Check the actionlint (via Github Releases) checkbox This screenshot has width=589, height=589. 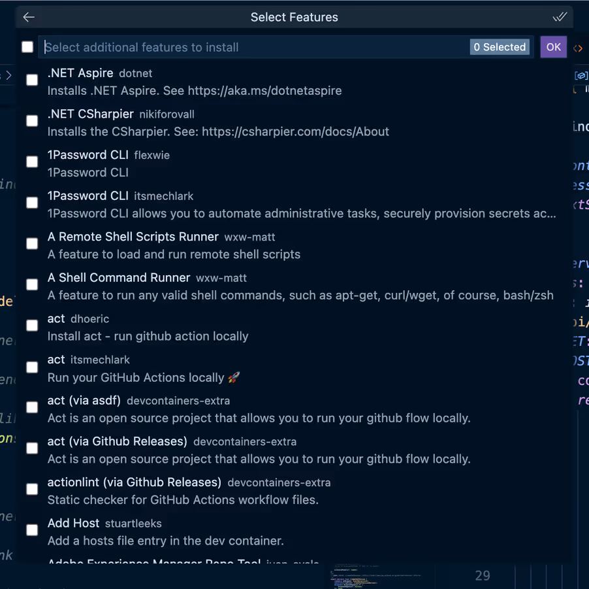coord(32,489)
